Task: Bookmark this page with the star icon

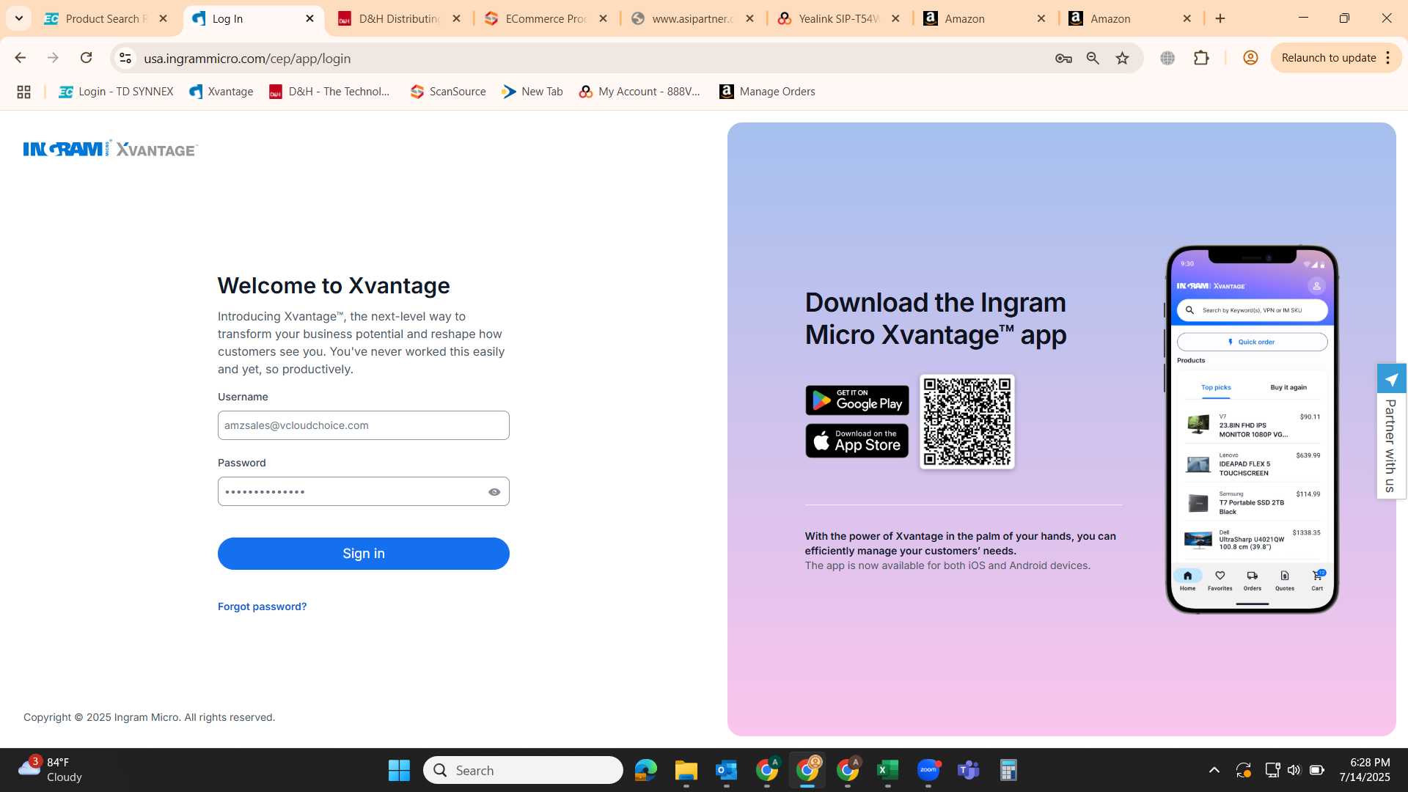Action: pos(1122,58)
